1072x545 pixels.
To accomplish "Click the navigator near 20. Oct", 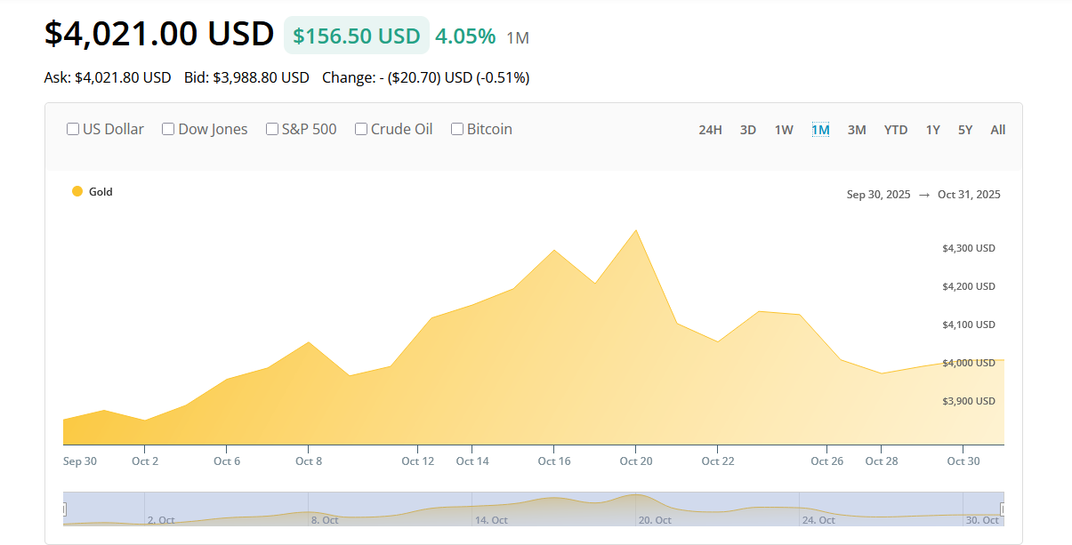I will point(655,520).
